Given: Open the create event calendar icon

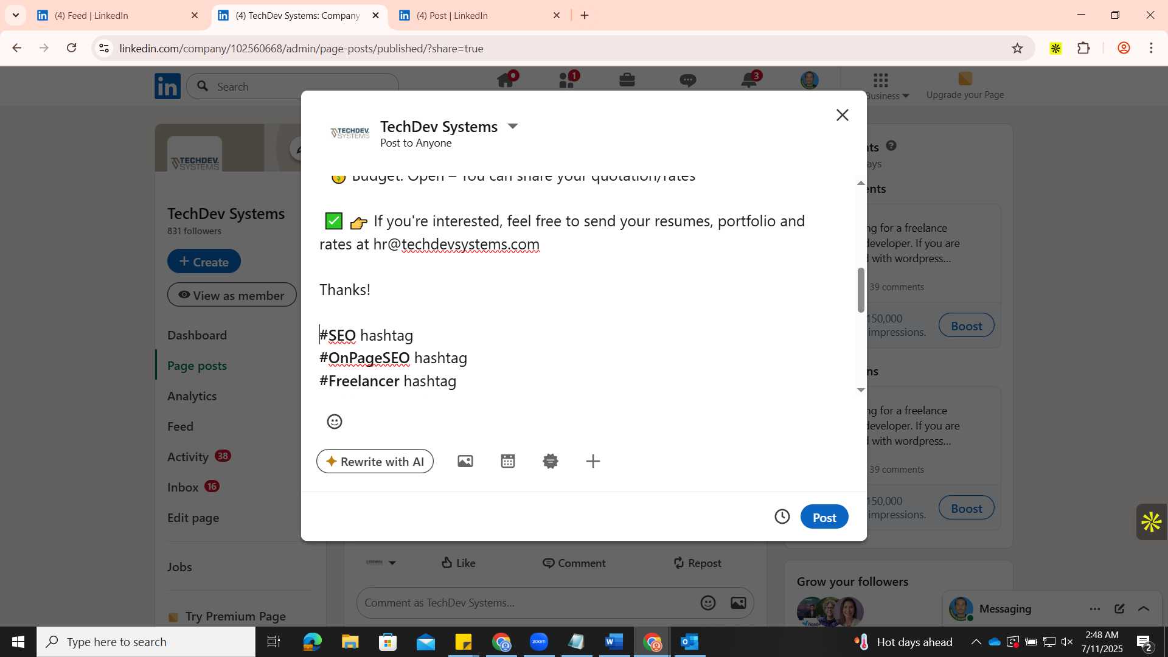Looking at the screenshot, I should point(508,461).
